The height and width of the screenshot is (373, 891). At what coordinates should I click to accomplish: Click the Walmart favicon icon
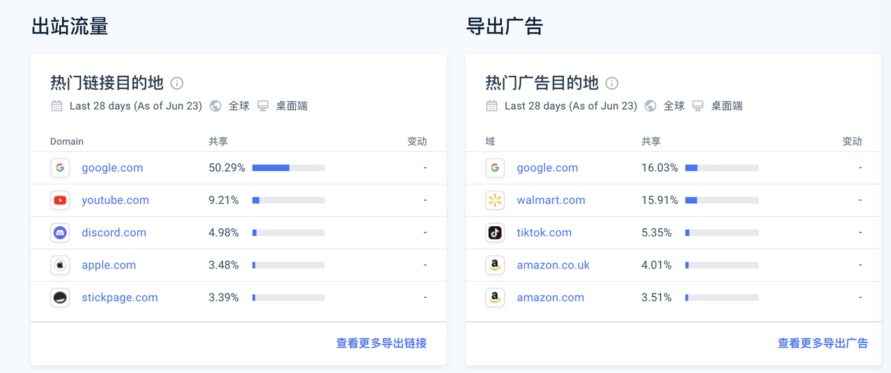(495, 200)
